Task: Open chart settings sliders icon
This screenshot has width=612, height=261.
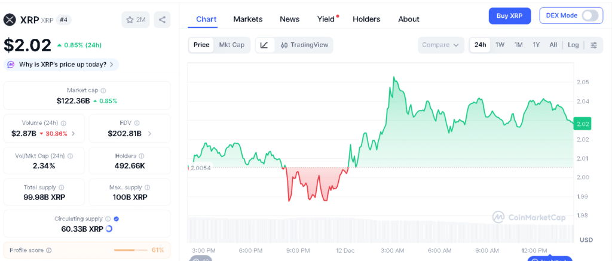Action: [x=593, y=45]
